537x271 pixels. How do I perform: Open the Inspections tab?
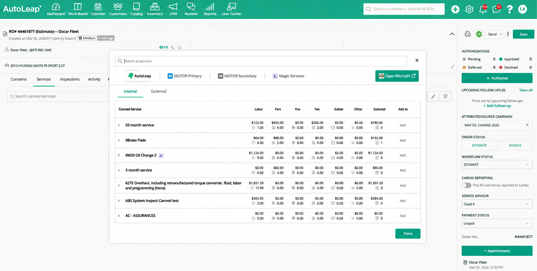70,79
